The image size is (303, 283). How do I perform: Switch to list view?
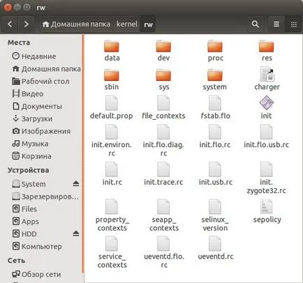click(x=276, y=24)
